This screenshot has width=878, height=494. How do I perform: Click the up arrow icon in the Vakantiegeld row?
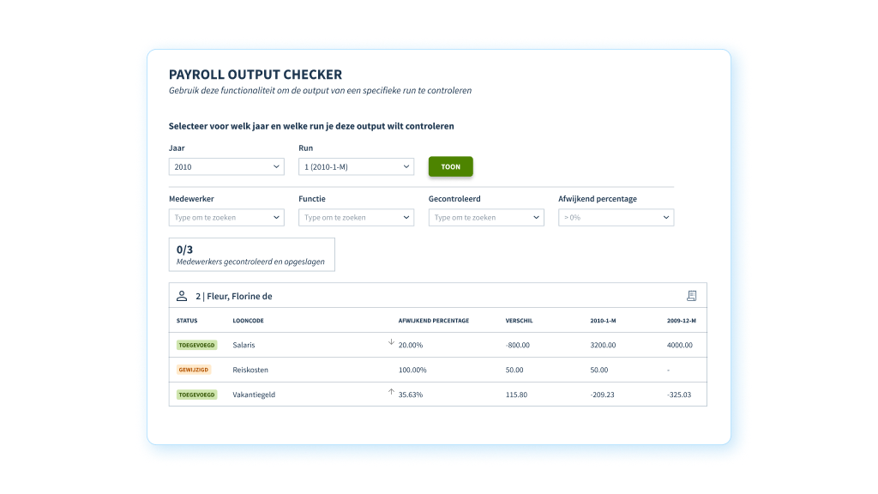pos(391,391)
